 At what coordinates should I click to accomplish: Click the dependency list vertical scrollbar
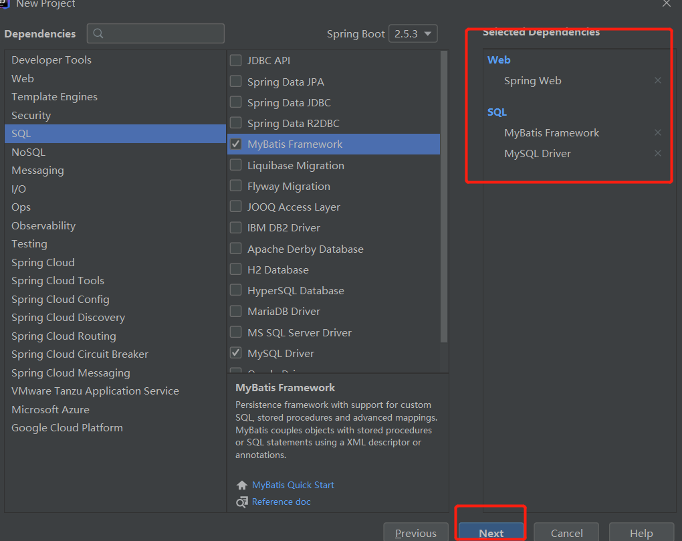tap(444, 197)
